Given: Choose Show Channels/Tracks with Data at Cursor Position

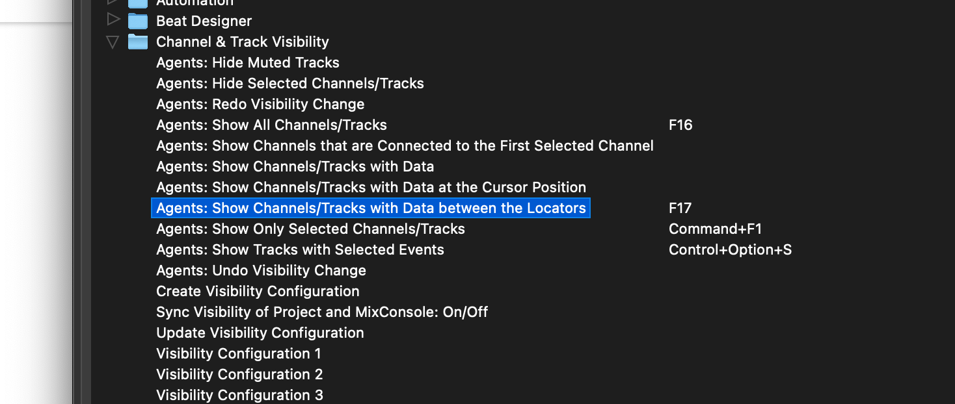Looking at the screenshot, I should click(x=371, y=187).
